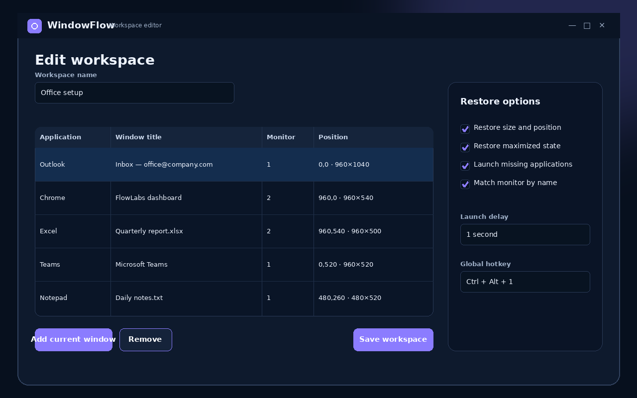Click the Remove button
Viewport: 637px width, 398px height.
tap(146, 340)
